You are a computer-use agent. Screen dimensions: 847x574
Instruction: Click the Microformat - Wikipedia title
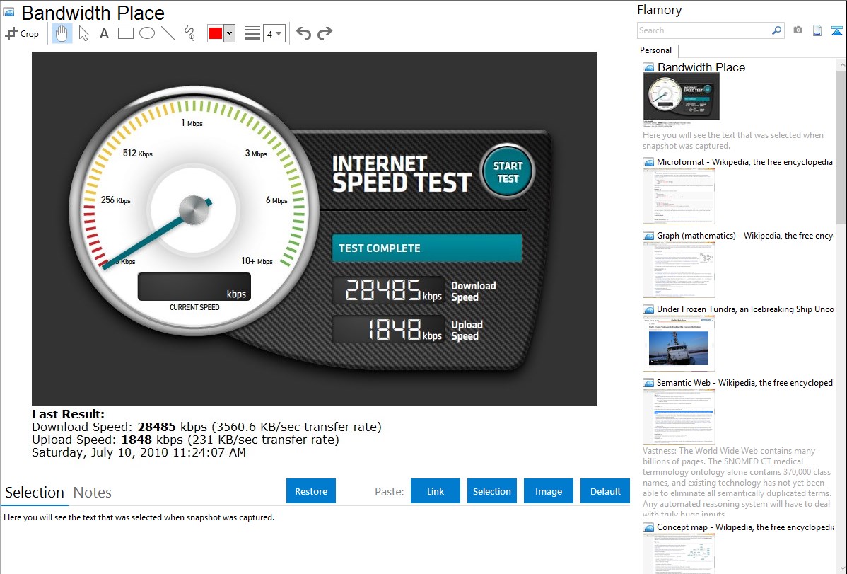point(744,162)
